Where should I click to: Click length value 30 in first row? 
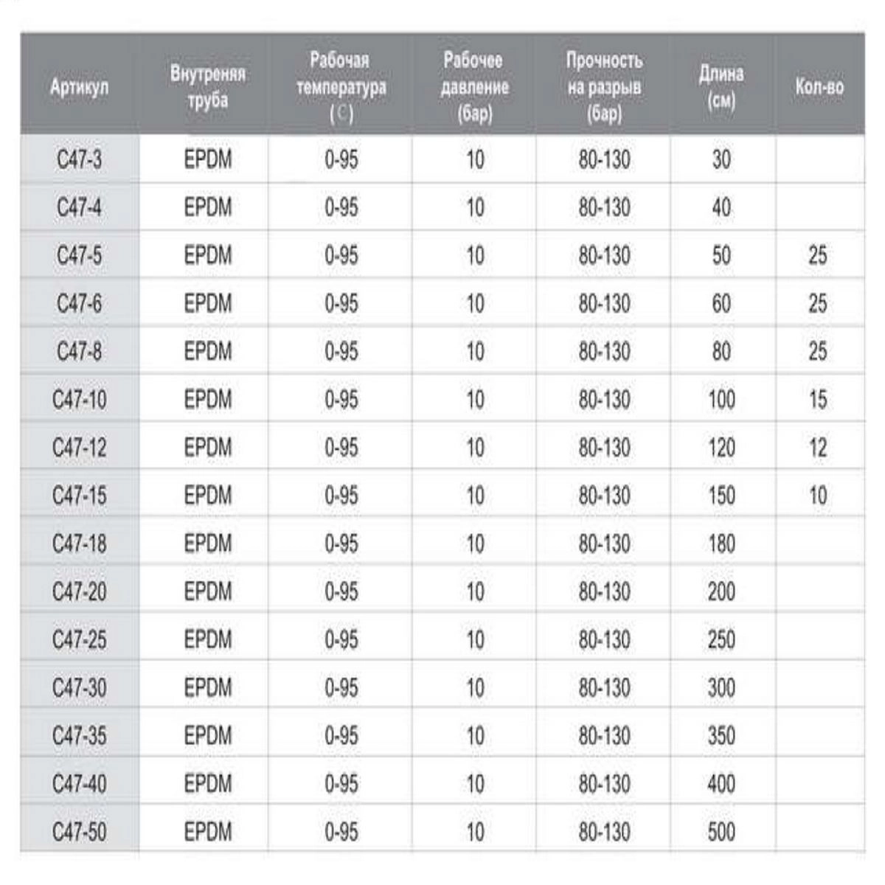pos(721,159)
